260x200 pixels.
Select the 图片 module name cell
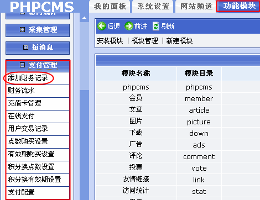tap(136, 121)
